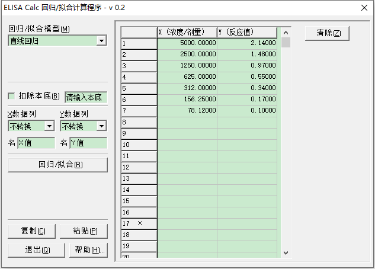Viewport: 375px width, 269px height.
Task: Select row header 19
Action: point(139,246)
